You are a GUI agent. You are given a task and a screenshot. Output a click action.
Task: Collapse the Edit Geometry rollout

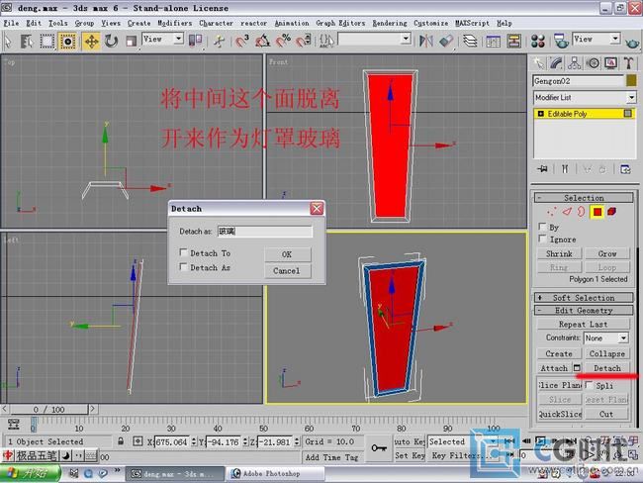[x=584, y=310]
